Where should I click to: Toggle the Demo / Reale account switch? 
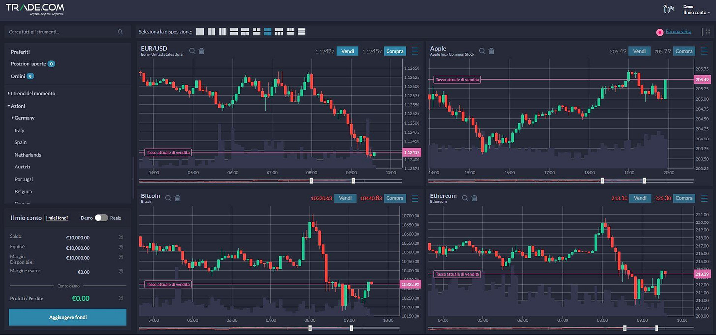[x=101, y=218]
